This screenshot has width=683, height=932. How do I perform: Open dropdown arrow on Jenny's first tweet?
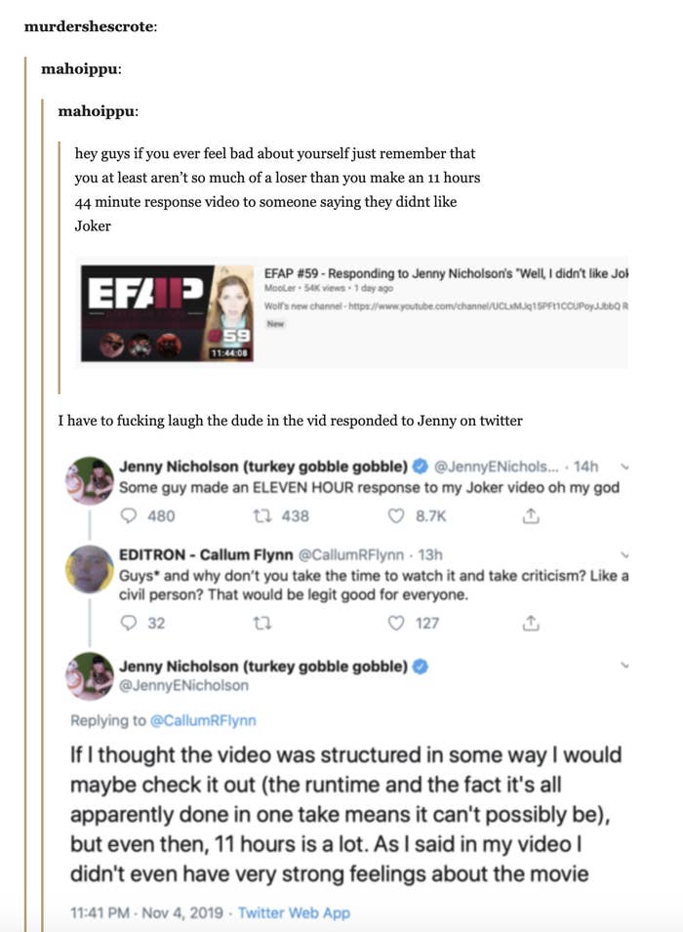tap(624, 466)
